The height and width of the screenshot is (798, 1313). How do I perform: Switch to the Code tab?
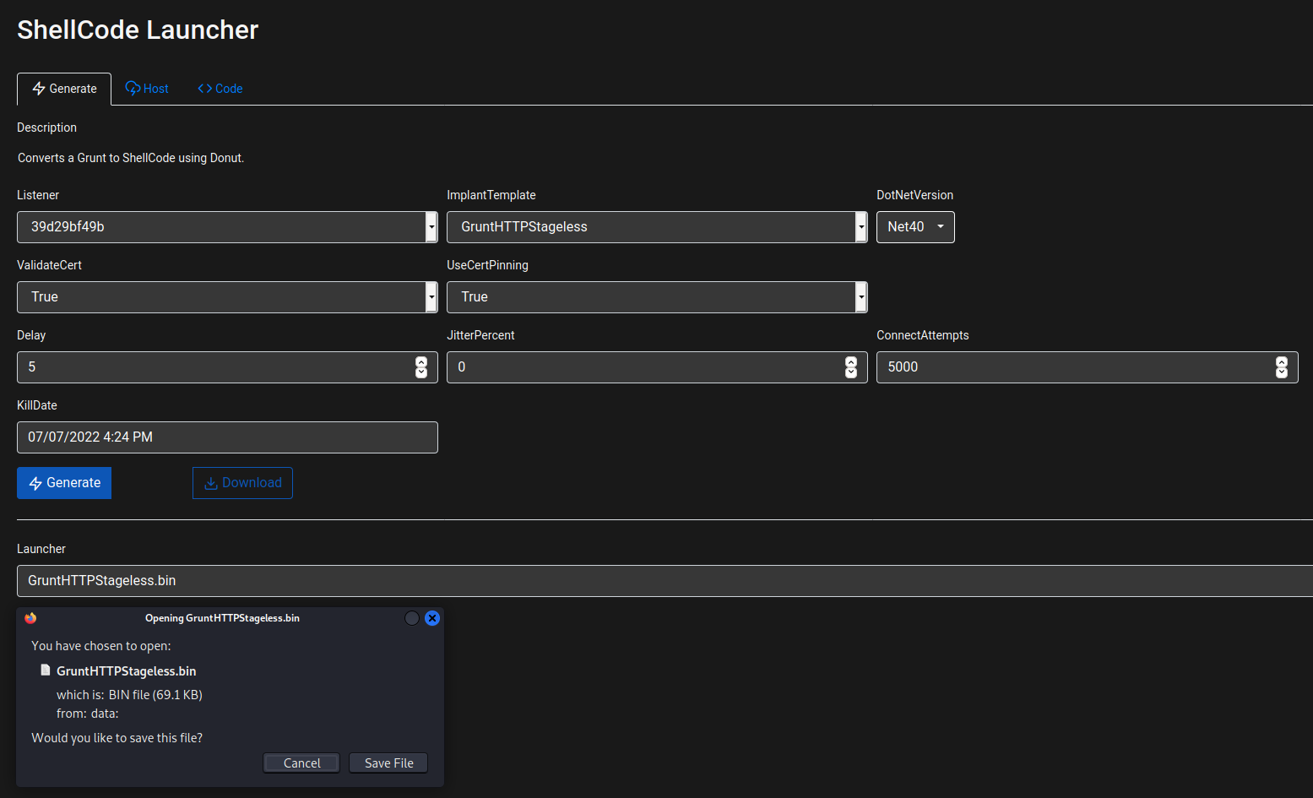pos(220,89)
